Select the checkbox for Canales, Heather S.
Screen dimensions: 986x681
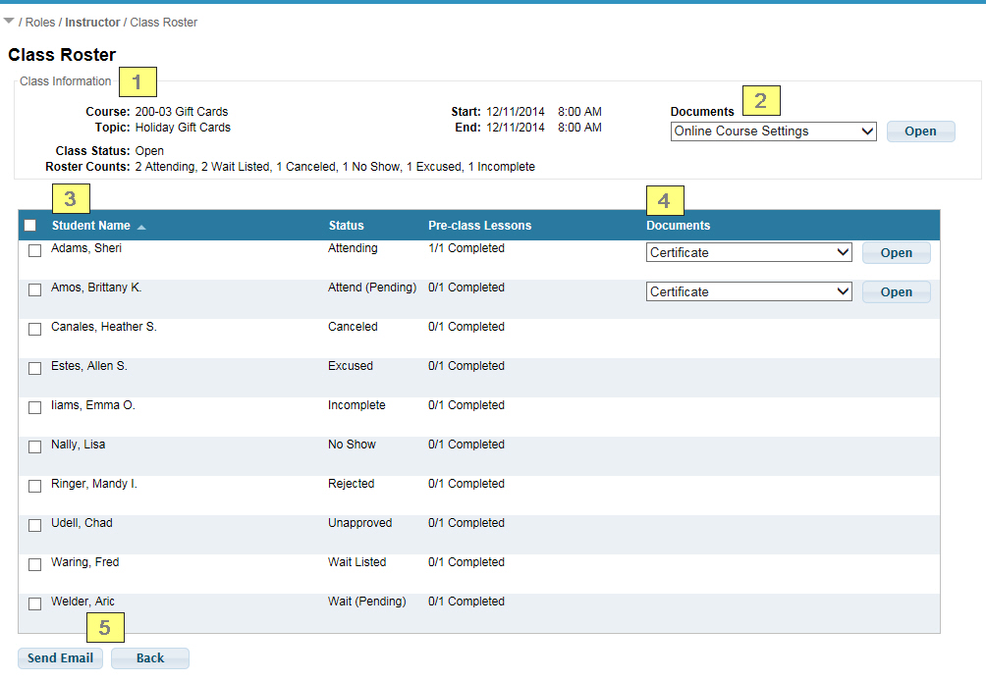(35, 329)
